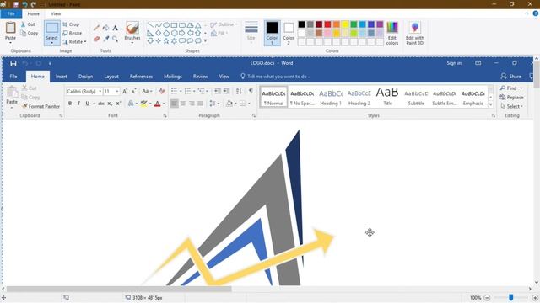Collapse the Paint ribbon with chevron
This screenshot has width=540, height=303.
click(526, 13)
